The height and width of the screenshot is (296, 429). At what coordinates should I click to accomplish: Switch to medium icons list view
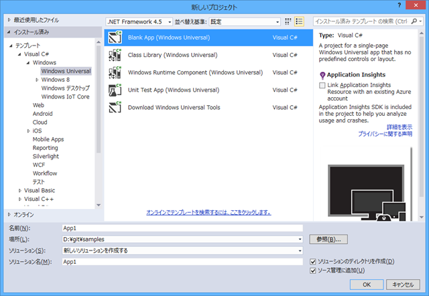pos(299,21)
